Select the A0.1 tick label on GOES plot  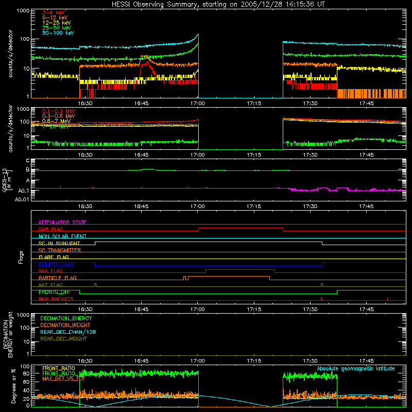(x=24, y=191)
